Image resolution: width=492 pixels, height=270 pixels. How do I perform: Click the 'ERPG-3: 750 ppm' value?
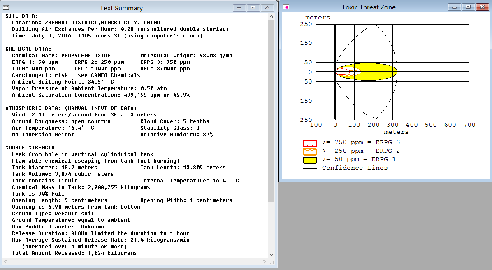click(165, 62)
